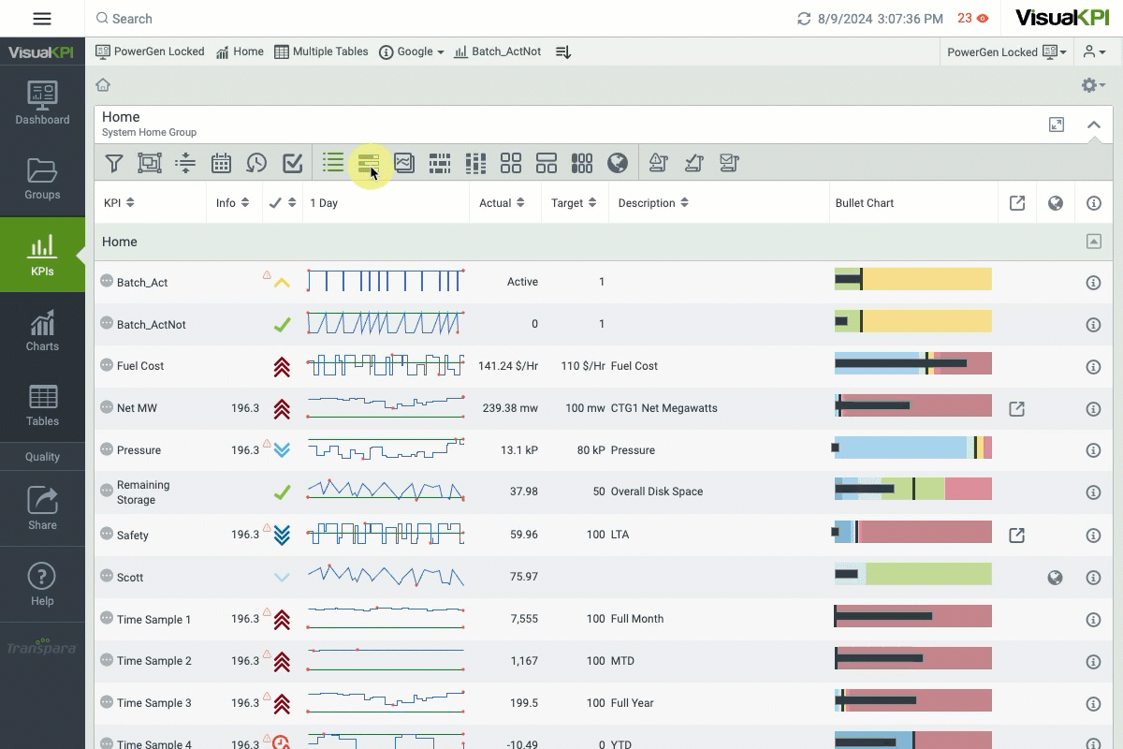Click the clock history icon in the toolbar
Image resolution: width=1123 pixels, height=749 pixels.
tap(256, 163)
